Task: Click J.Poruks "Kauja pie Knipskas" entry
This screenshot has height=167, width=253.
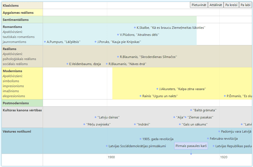Action: click(119, 42)
